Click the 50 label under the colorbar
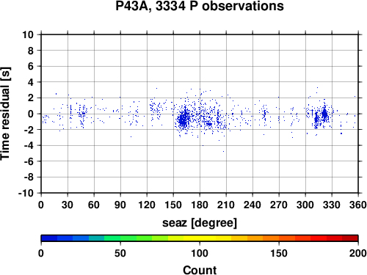The image size is (367, 275). (120, 253)
